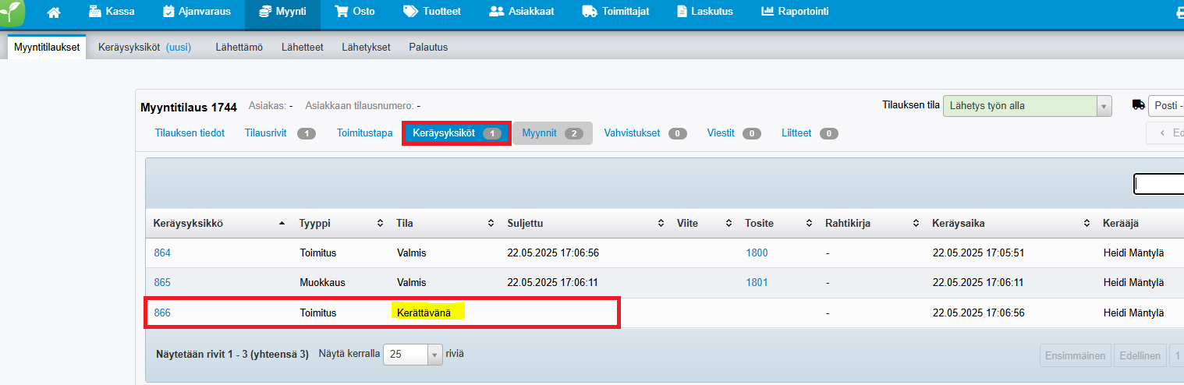Click the green leaf application logo
Screen dimensions: 1184x385
pos(12,12)
